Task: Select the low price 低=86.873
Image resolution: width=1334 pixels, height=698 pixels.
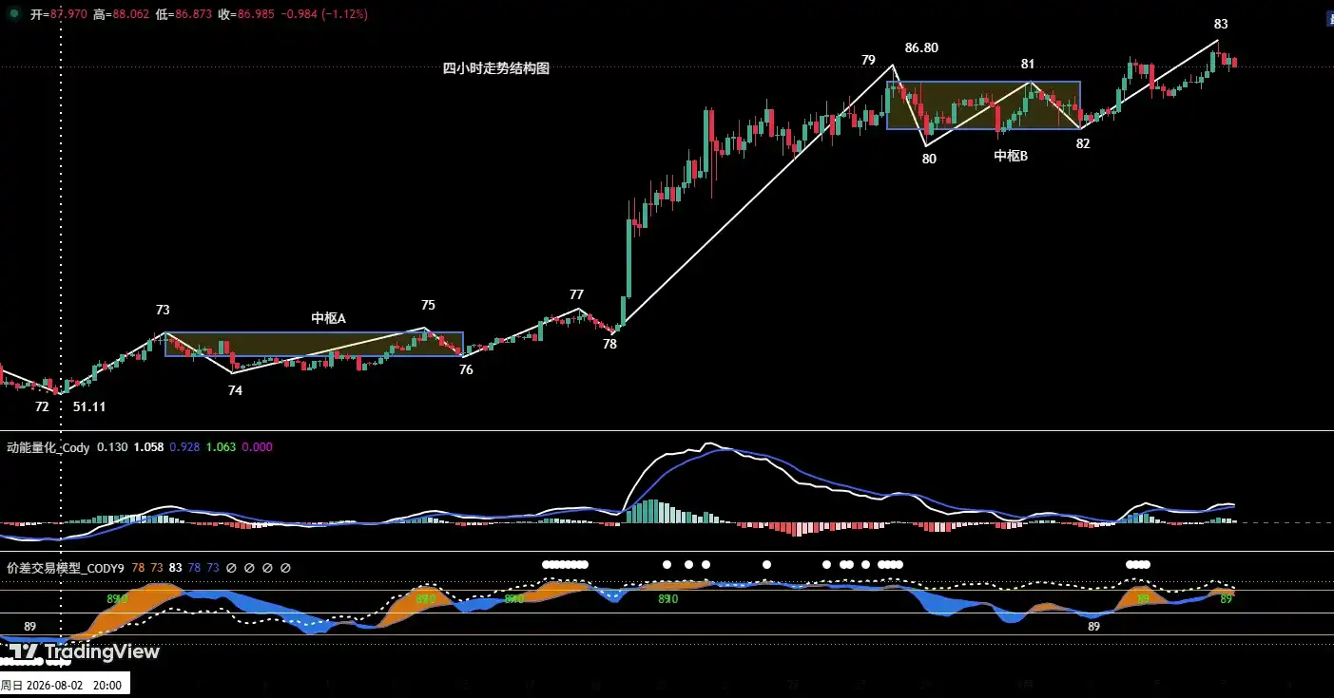Action: coord(185,15)
